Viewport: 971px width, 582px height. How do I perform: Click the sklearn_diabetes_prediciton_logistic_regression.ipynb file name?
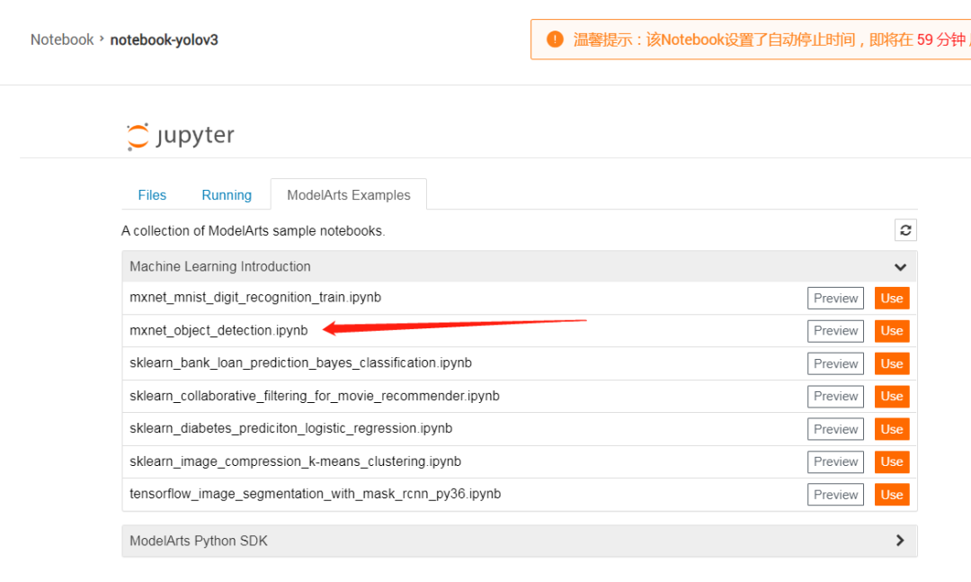(x=291, y=428)
